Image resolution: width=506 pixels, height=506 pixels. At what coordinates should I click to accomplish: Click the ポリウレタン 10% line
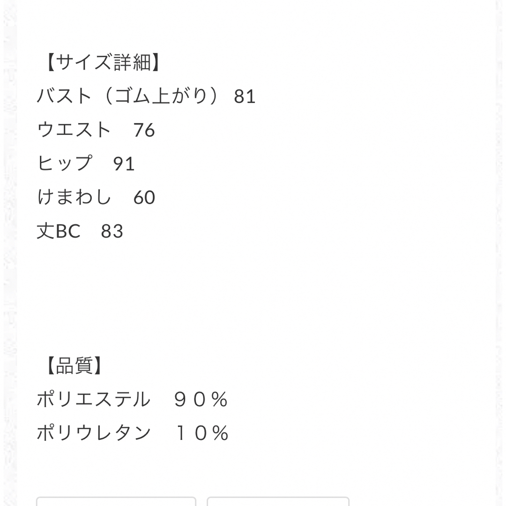(133, 433)
